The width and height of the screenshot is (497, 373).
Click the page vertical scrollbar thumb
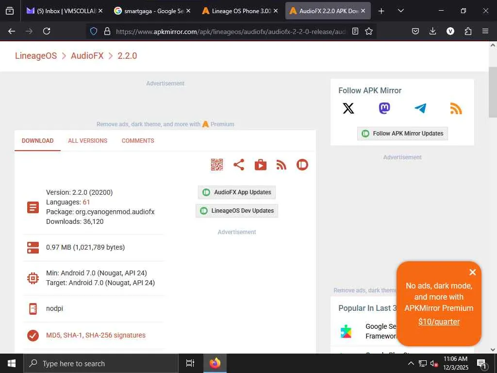493,92
